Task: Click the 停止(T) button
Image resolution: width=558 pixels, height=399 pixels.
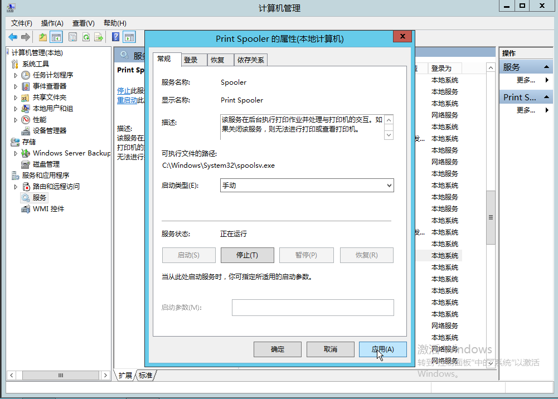Action: point(247,255)
